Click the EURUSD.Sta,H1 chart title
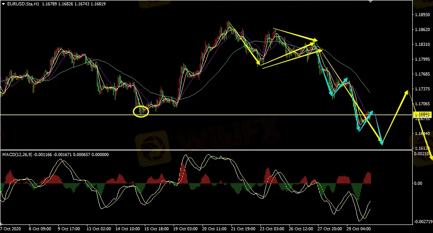433x233 pixels. 23,4
